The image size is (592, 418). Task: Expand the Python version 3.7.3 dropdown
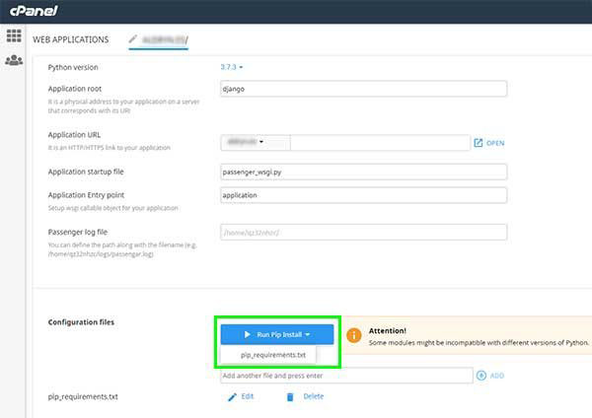[232, 67]
